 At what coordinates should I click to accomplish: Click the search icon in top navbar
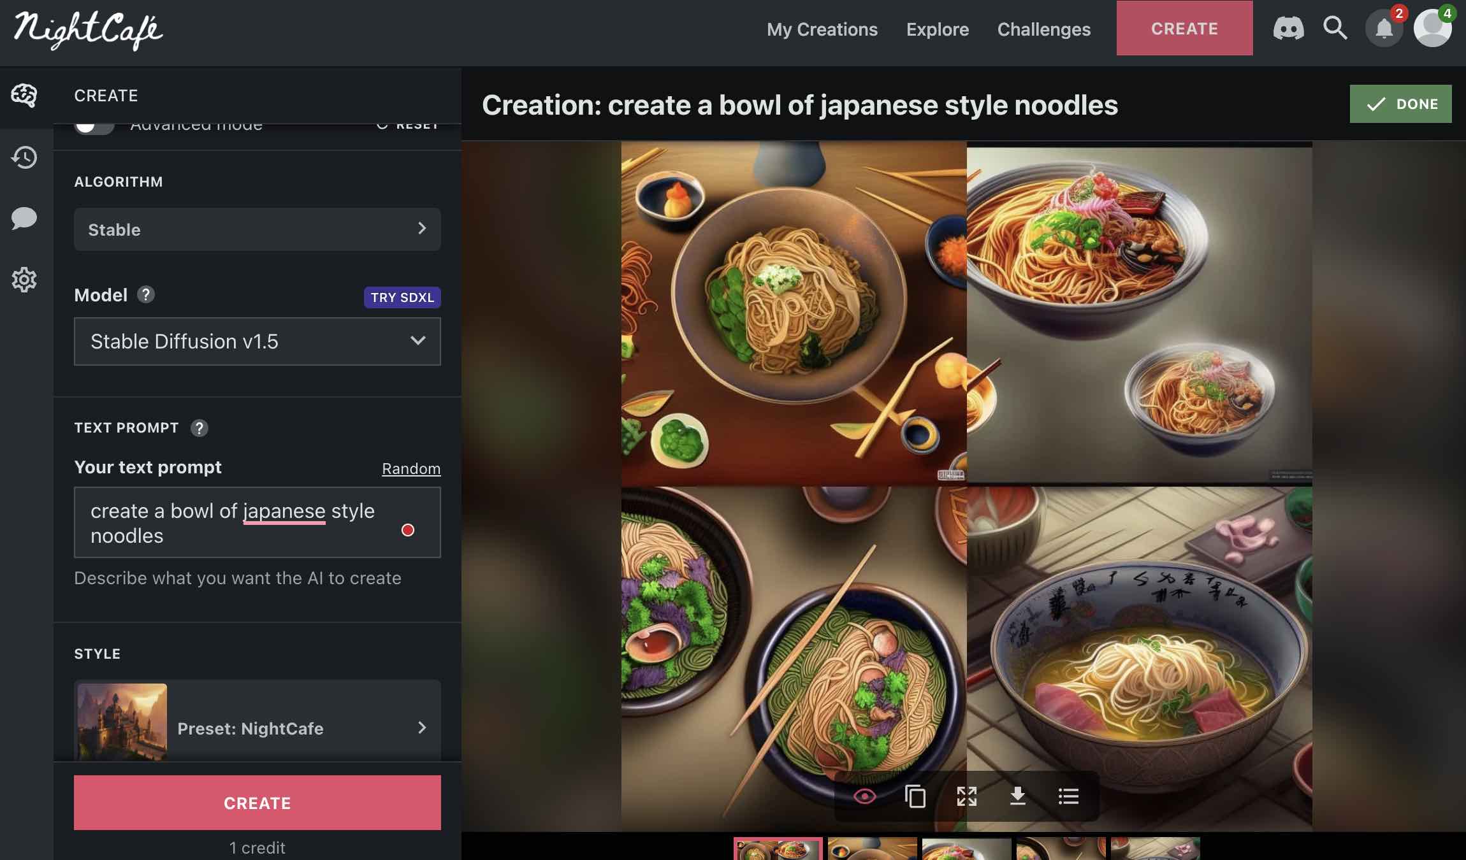click(x=1335, y=27)
